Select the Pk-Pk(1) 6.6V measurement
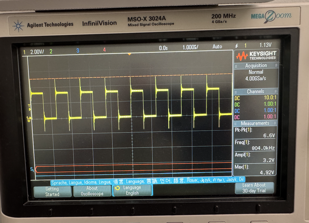This screenshot has width=309, height=223. tap(255, 133)
